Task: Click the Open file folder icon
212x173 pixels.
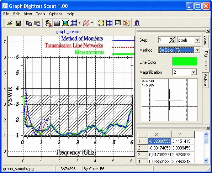Action: point(10,23)
